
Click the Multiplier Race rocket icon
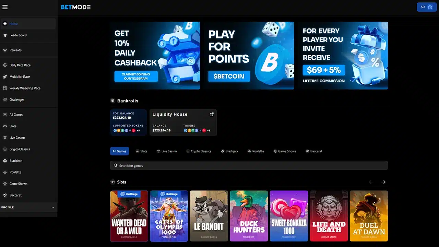(x=5, y=77)
